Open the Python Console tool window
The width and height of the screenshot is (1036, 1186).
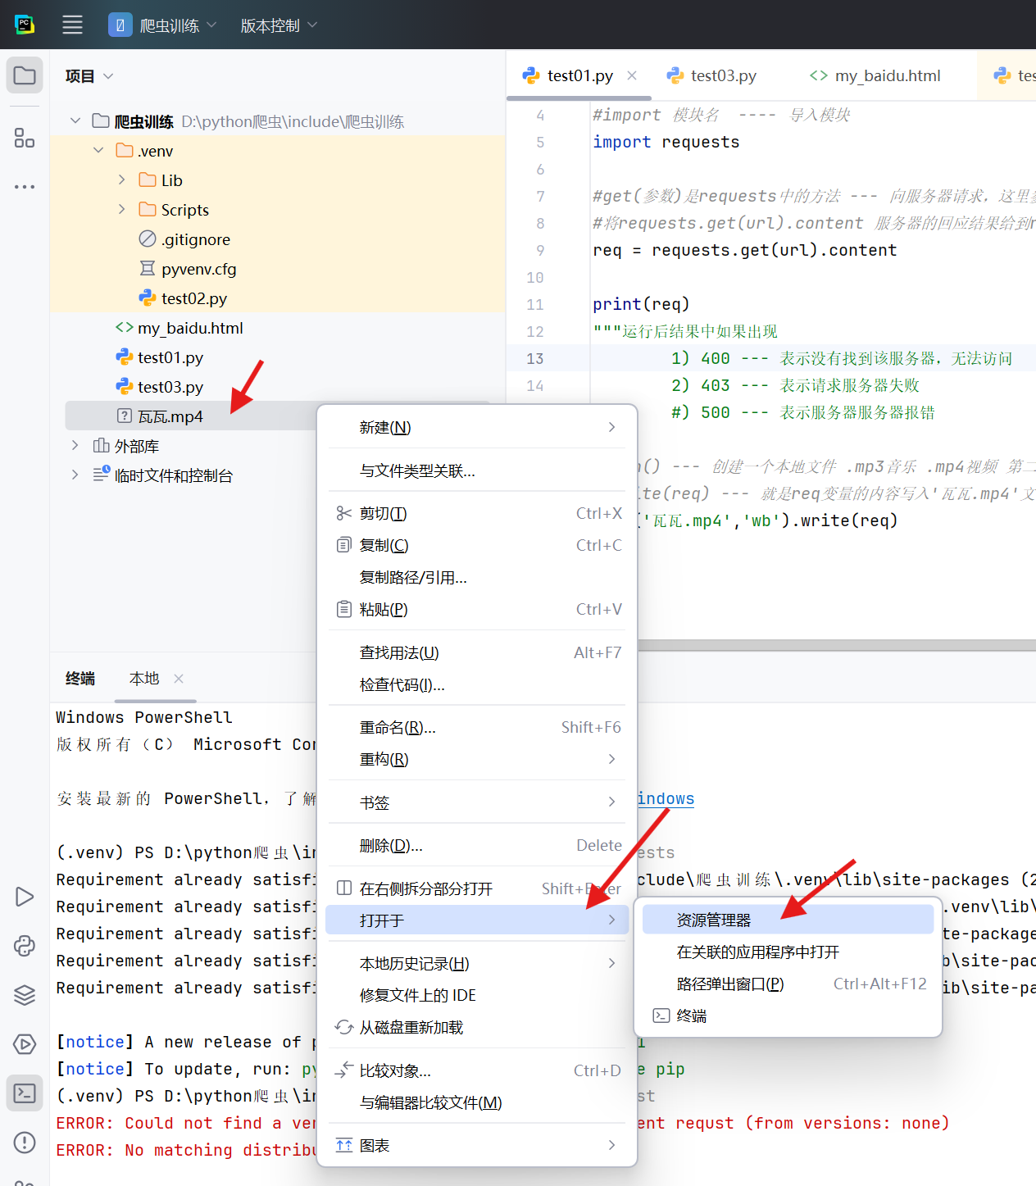25,946
